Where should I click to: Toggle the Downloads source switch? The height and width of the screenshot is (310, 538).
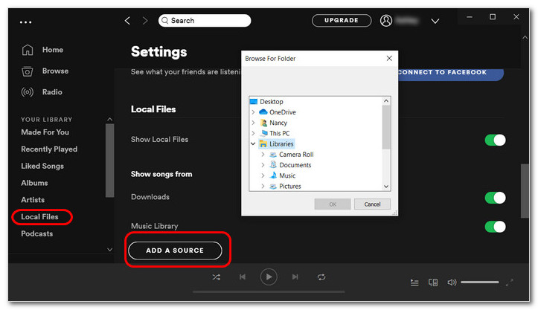point(495,198)
